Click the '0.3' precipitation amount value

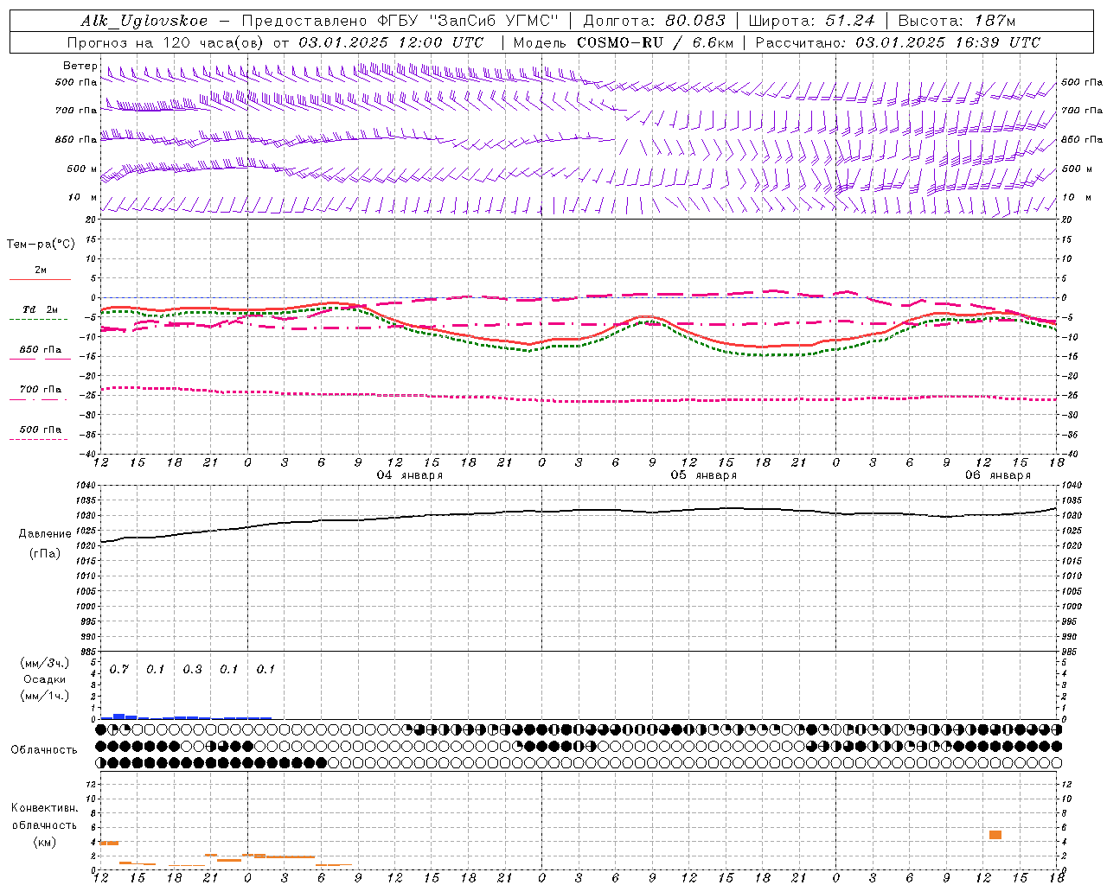click(x=192, y=670)
